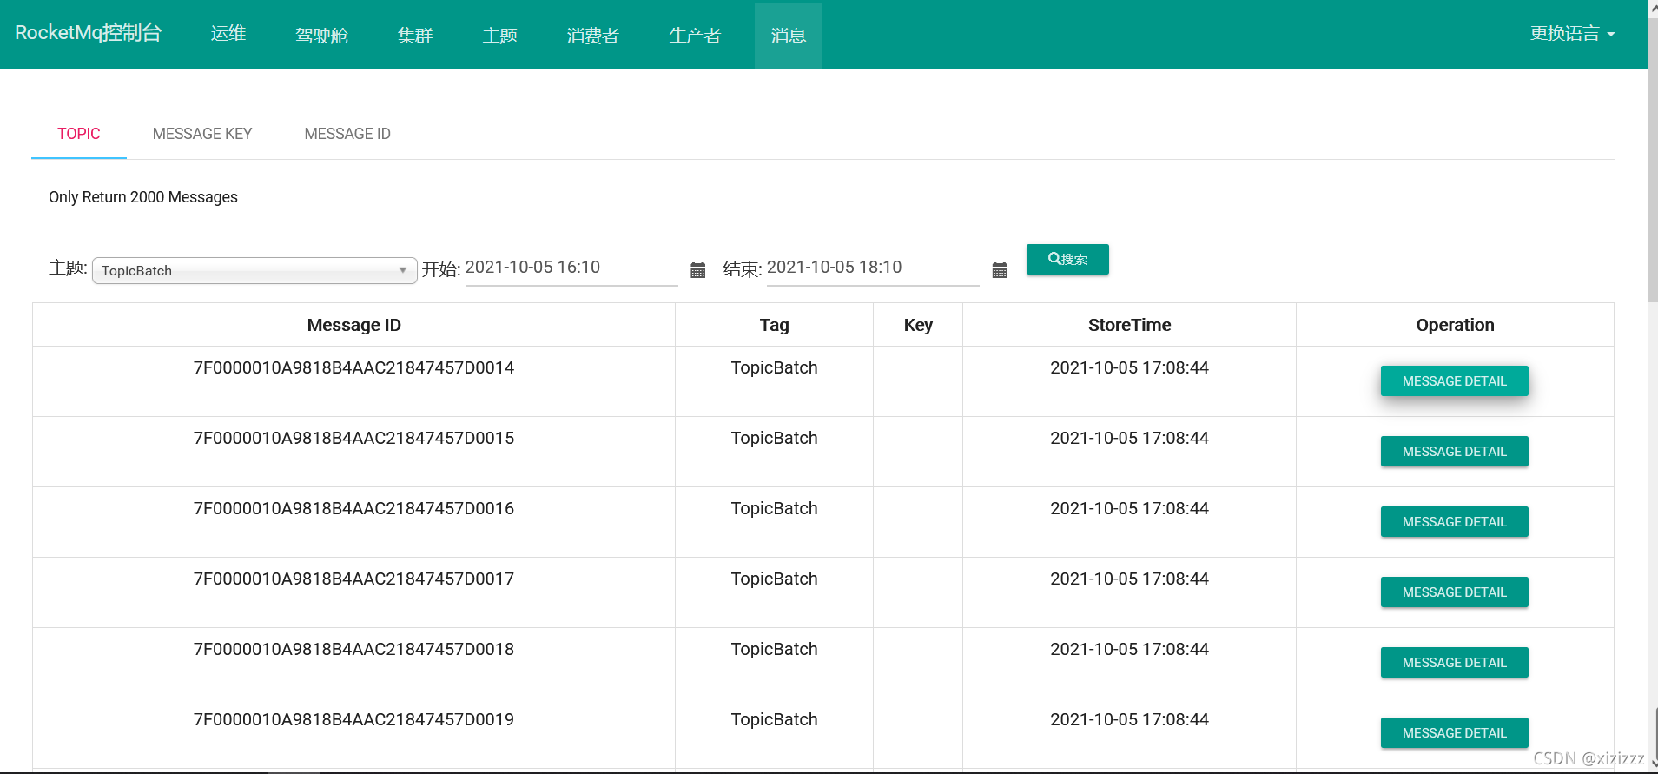Click the TopicBatch tag in the D0018 row
The width and height of the screenshot is (1658, 774).
[775, 649]
